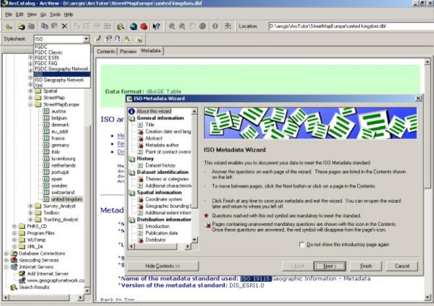Viewport: 434px width, 306px height.
Task: Select the Zoom Out magnifier tool
Action: pyautogui.click(x=182, y=26)
